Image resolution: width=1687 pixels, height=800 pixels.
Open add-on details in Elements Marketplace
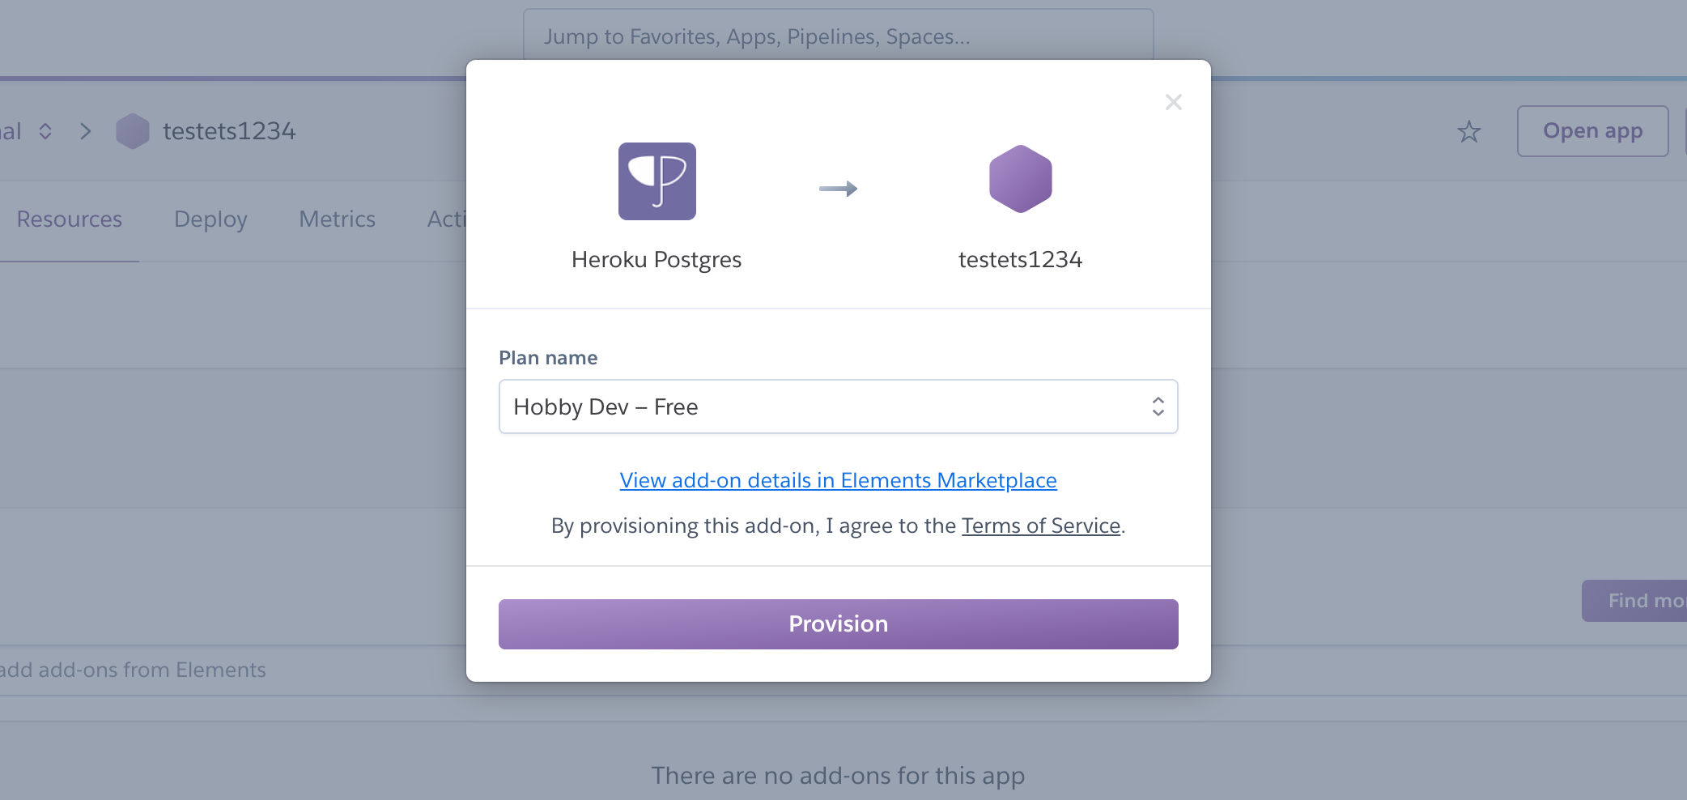[x=838, y=479]
